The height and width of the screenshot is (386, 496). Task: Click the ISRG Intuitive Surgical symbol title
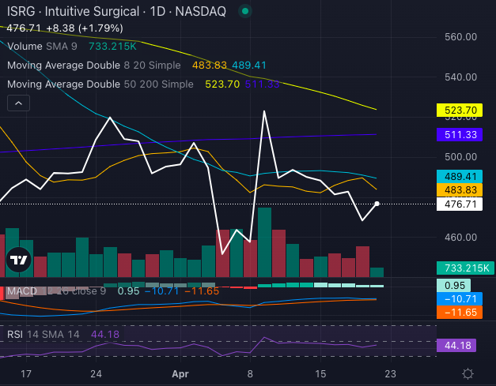click(115, 12)
